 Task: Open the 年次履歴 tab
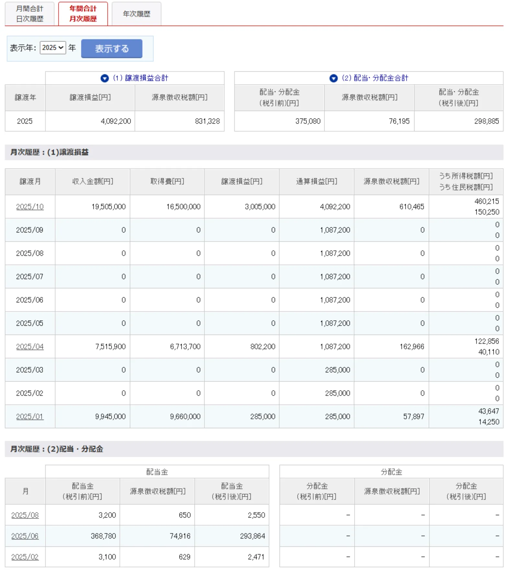click(x=136, y=14)
